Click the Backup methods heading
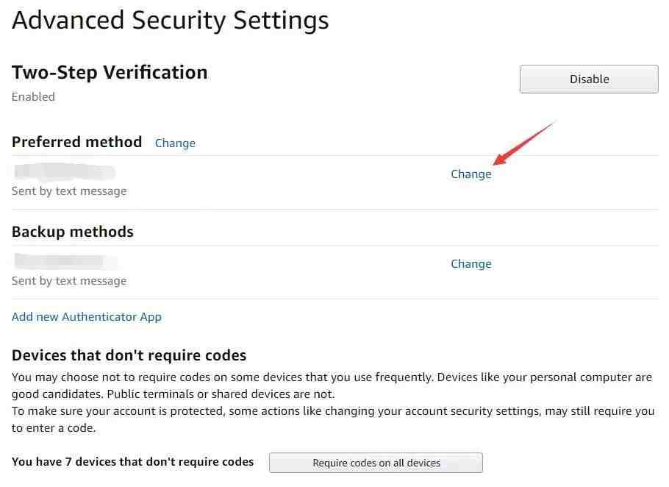 [x=73, y=232]
